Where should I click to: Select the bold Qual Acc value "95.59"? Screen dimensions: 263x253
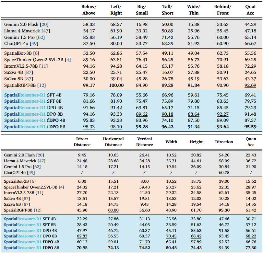(250, 127)
